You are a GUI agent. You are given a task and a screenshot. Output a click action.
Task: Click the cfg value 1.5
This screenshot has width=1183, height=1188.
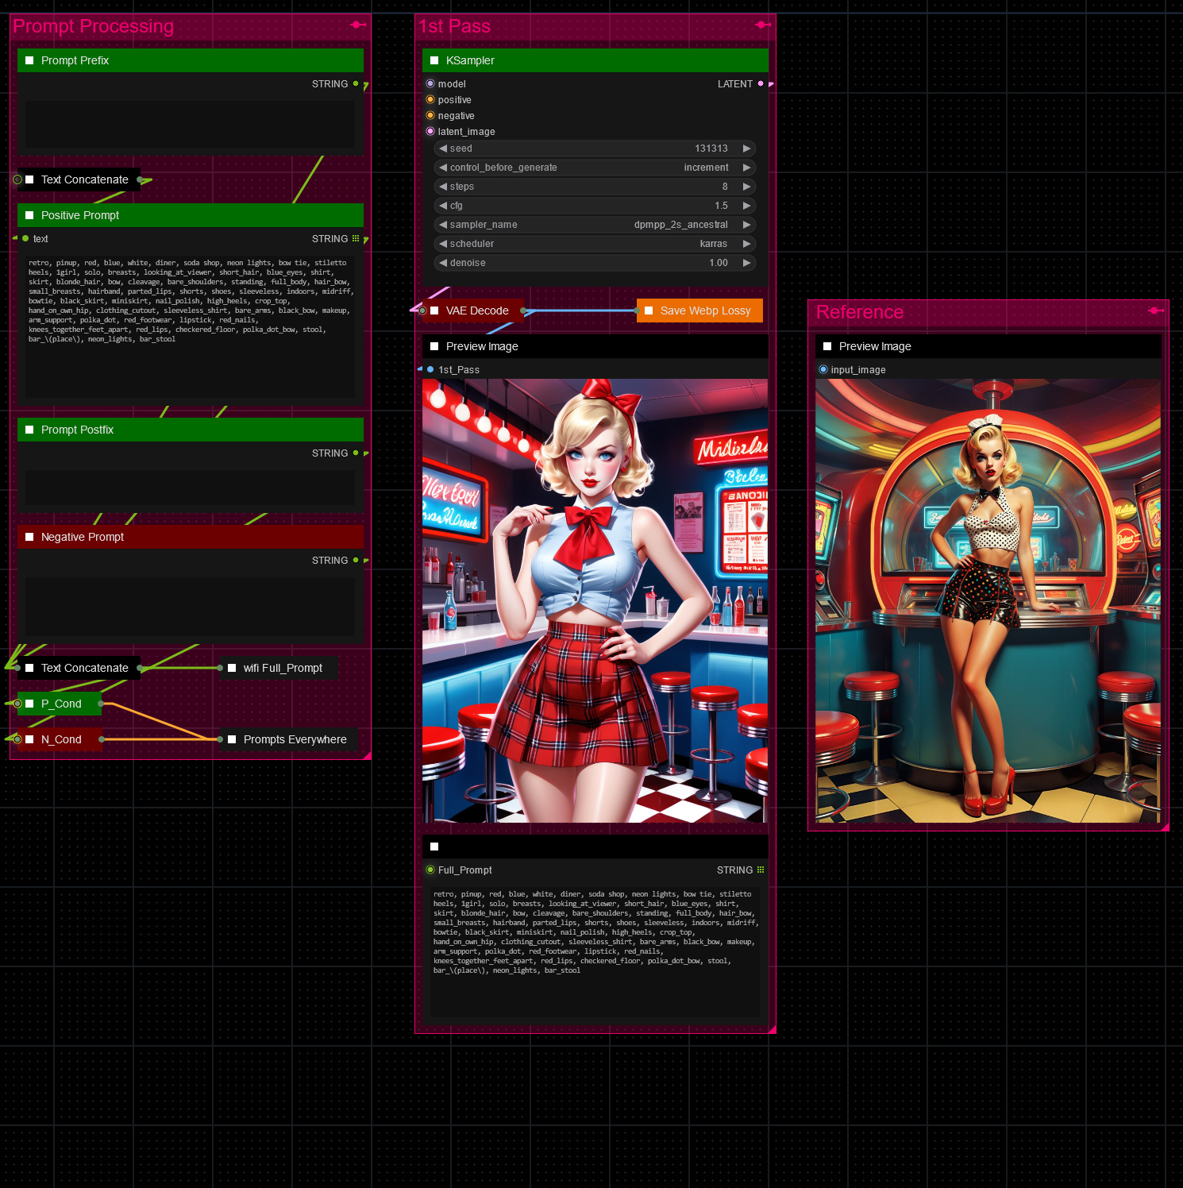pyautogui.click(x=721, y=206)
